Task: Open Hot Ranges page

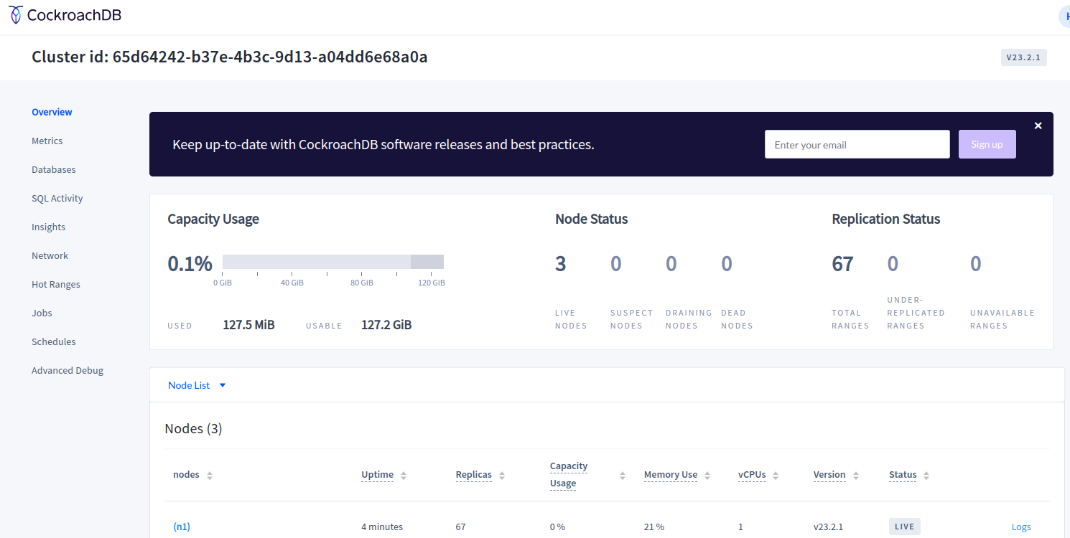Action: [56, 284]
